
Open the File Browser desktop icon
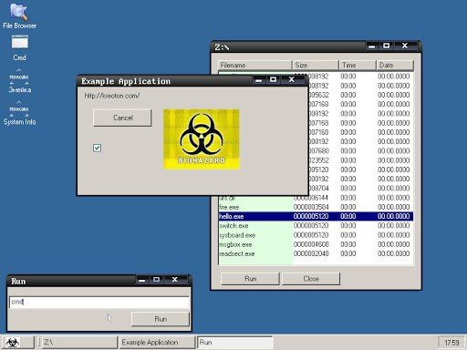click(x=19, y=15)
